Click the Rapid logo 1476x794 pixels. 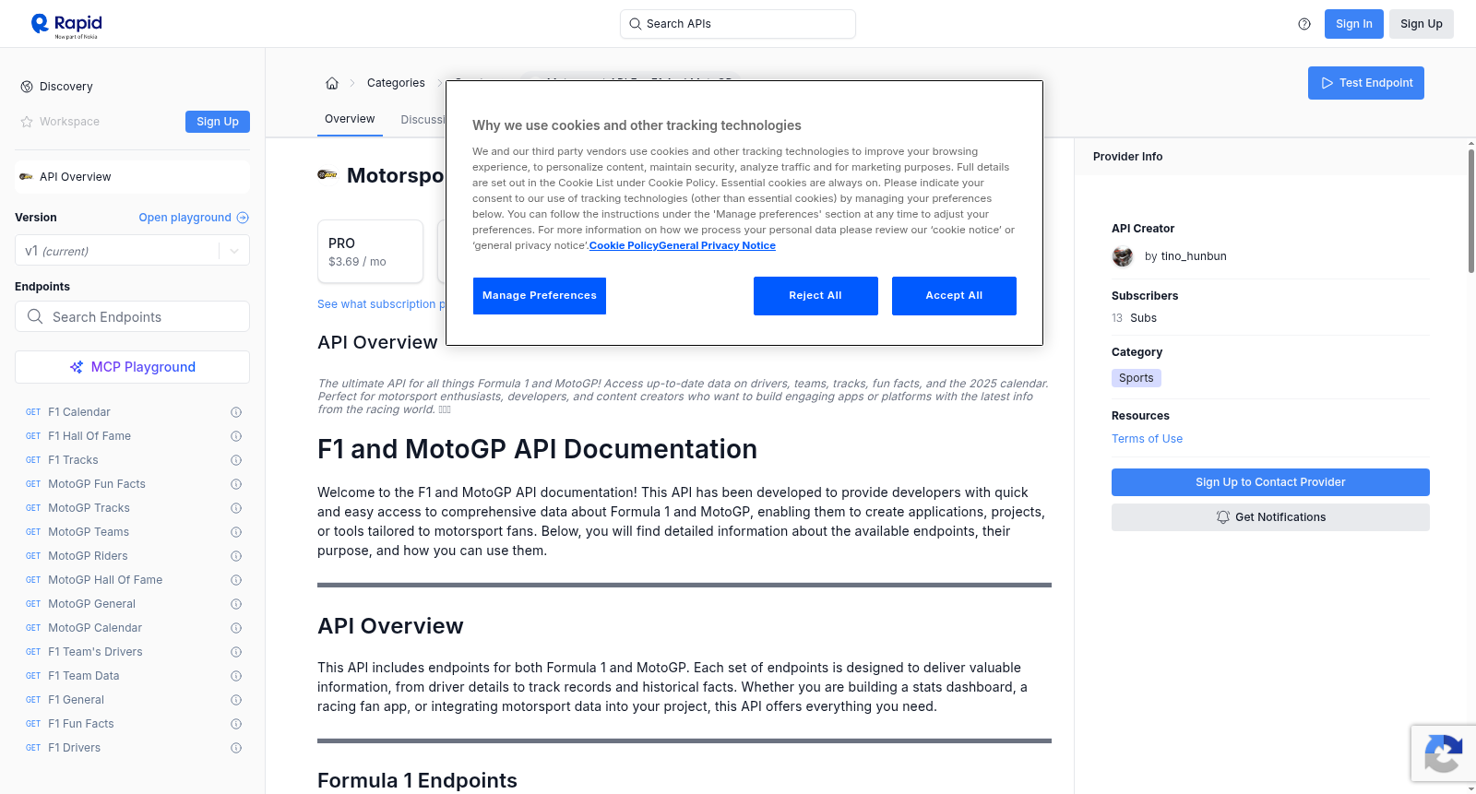point(66,25)
